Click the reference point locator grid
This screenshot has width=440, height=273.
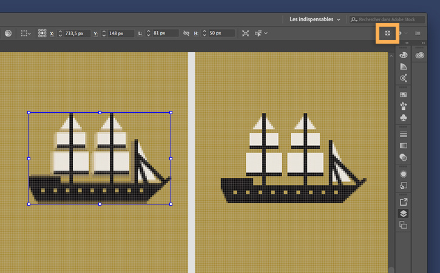[x=42, y=33]
